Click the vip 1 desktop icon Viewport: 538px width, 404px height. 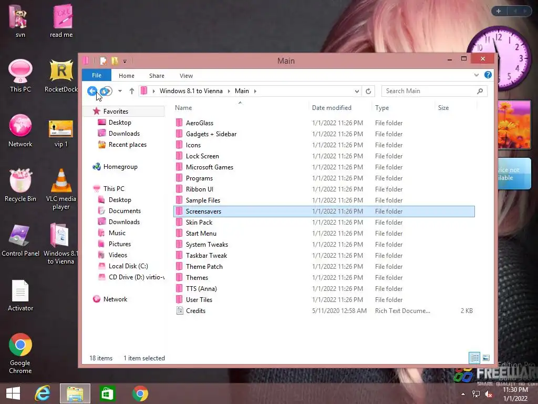coord(61,133)
